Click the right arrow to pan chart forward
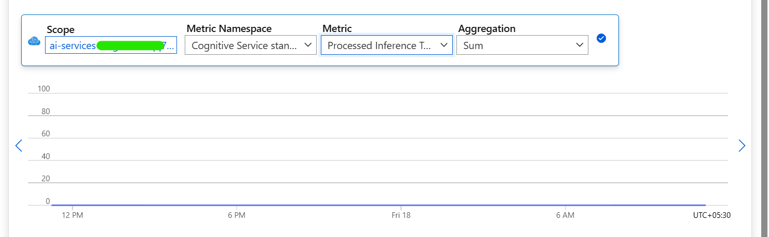Screen dimensions: 769x237 pyautogui.click(x=742, y=146)
